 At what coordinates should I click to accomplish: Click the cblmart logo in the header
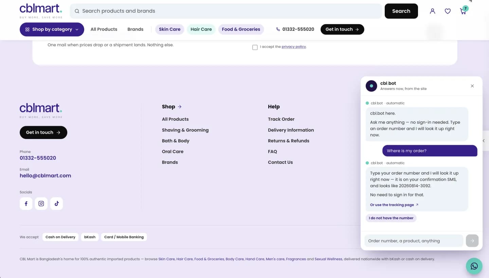pos(41,11)
